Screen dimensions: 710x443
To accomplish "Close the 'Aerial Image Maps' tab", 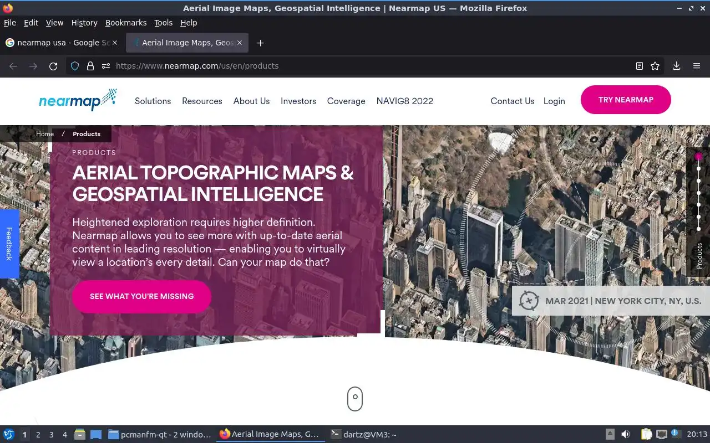I will pyautogui.click(x=241, y=43).
